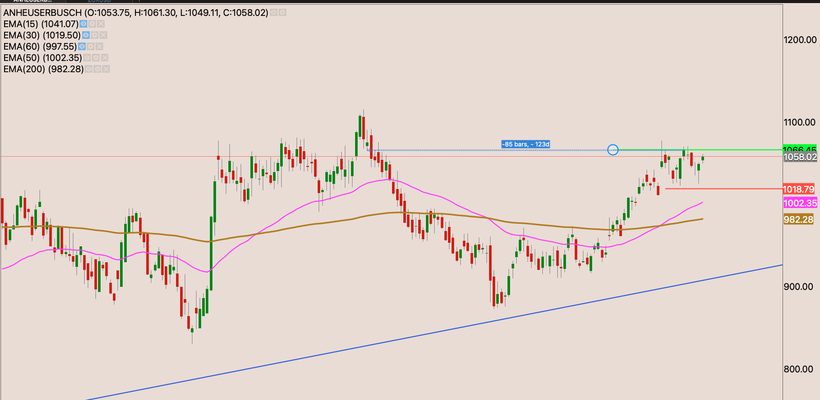
Task: Open settings gear for EMA(200) indicator
Action: pos(97,69)
